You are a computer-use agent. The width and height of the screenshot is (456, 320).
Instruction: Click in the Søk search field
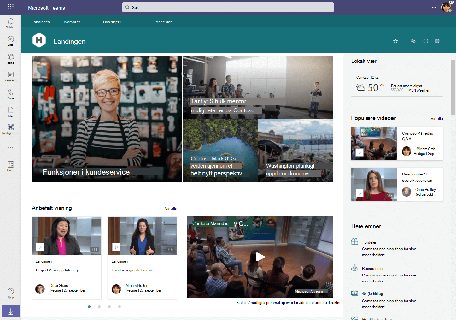pyautogui.click(x=228, y=7)
